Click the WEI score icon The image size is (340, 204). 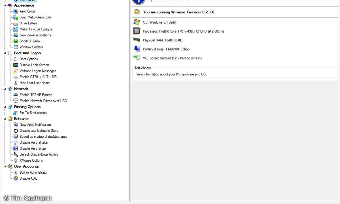[x=137, y=58]
